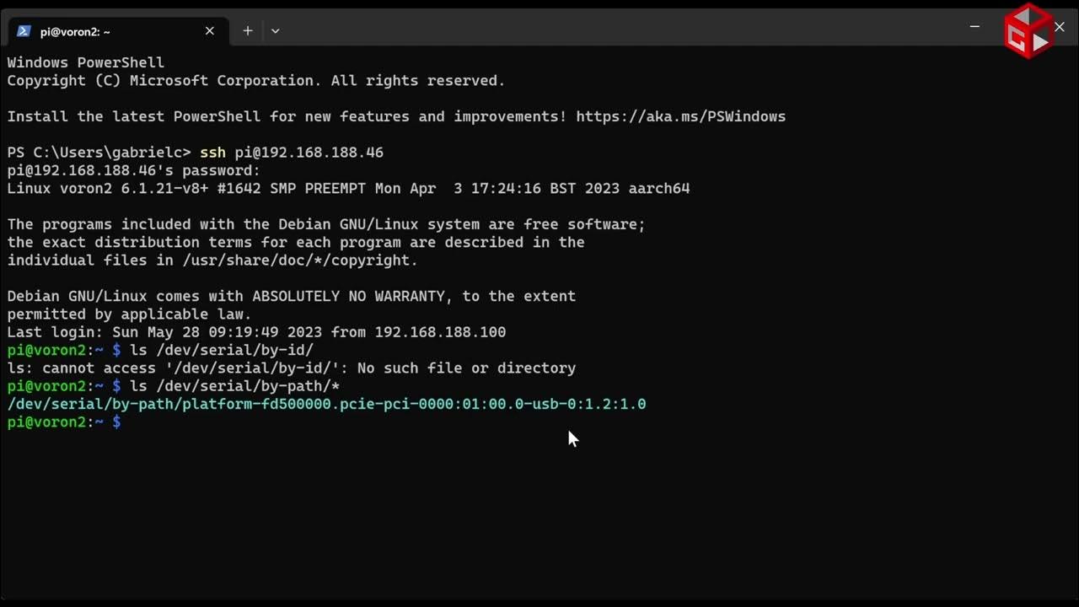Select the pi@voron2: ~ tab title

[75, 31]
